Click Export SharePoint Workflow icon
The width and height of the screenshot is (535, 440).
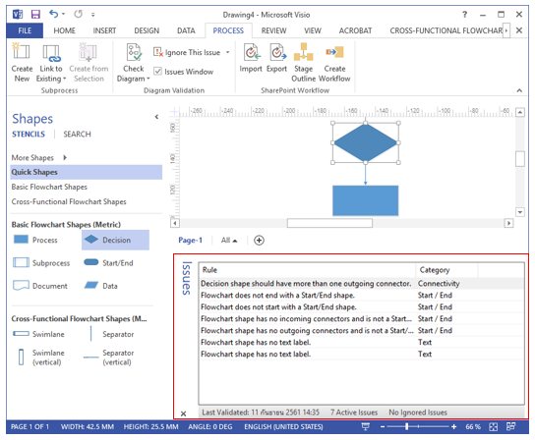tap(276, 58)
